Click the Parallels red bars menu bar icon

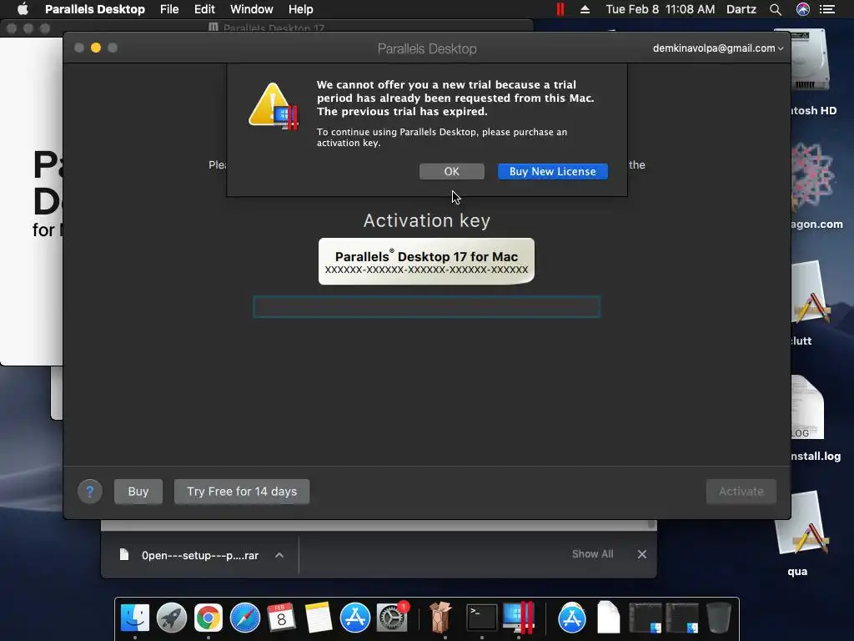coord(560,9)
